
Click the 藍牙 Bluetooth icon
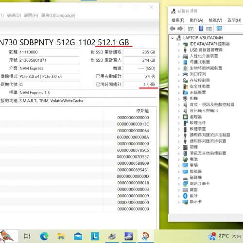tap(185, 196)
